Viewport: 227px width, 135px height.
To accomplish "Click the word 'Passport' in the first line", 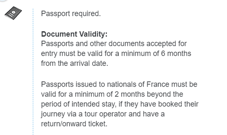I will coord(56,13).
